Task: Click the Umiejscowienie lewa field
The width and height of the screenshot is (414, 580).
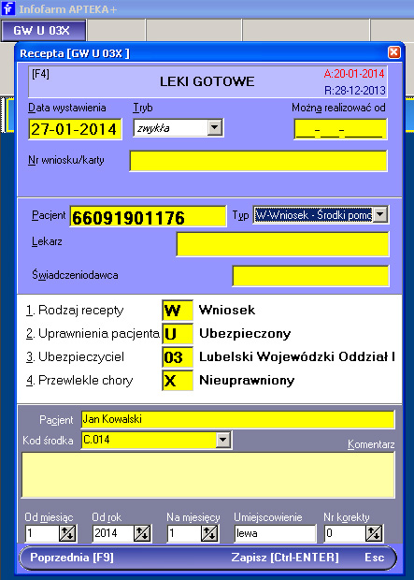Action: coord(275,533)
